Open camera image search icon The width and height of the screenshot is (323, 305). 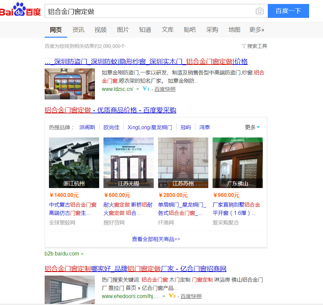(x=260, y=11)
